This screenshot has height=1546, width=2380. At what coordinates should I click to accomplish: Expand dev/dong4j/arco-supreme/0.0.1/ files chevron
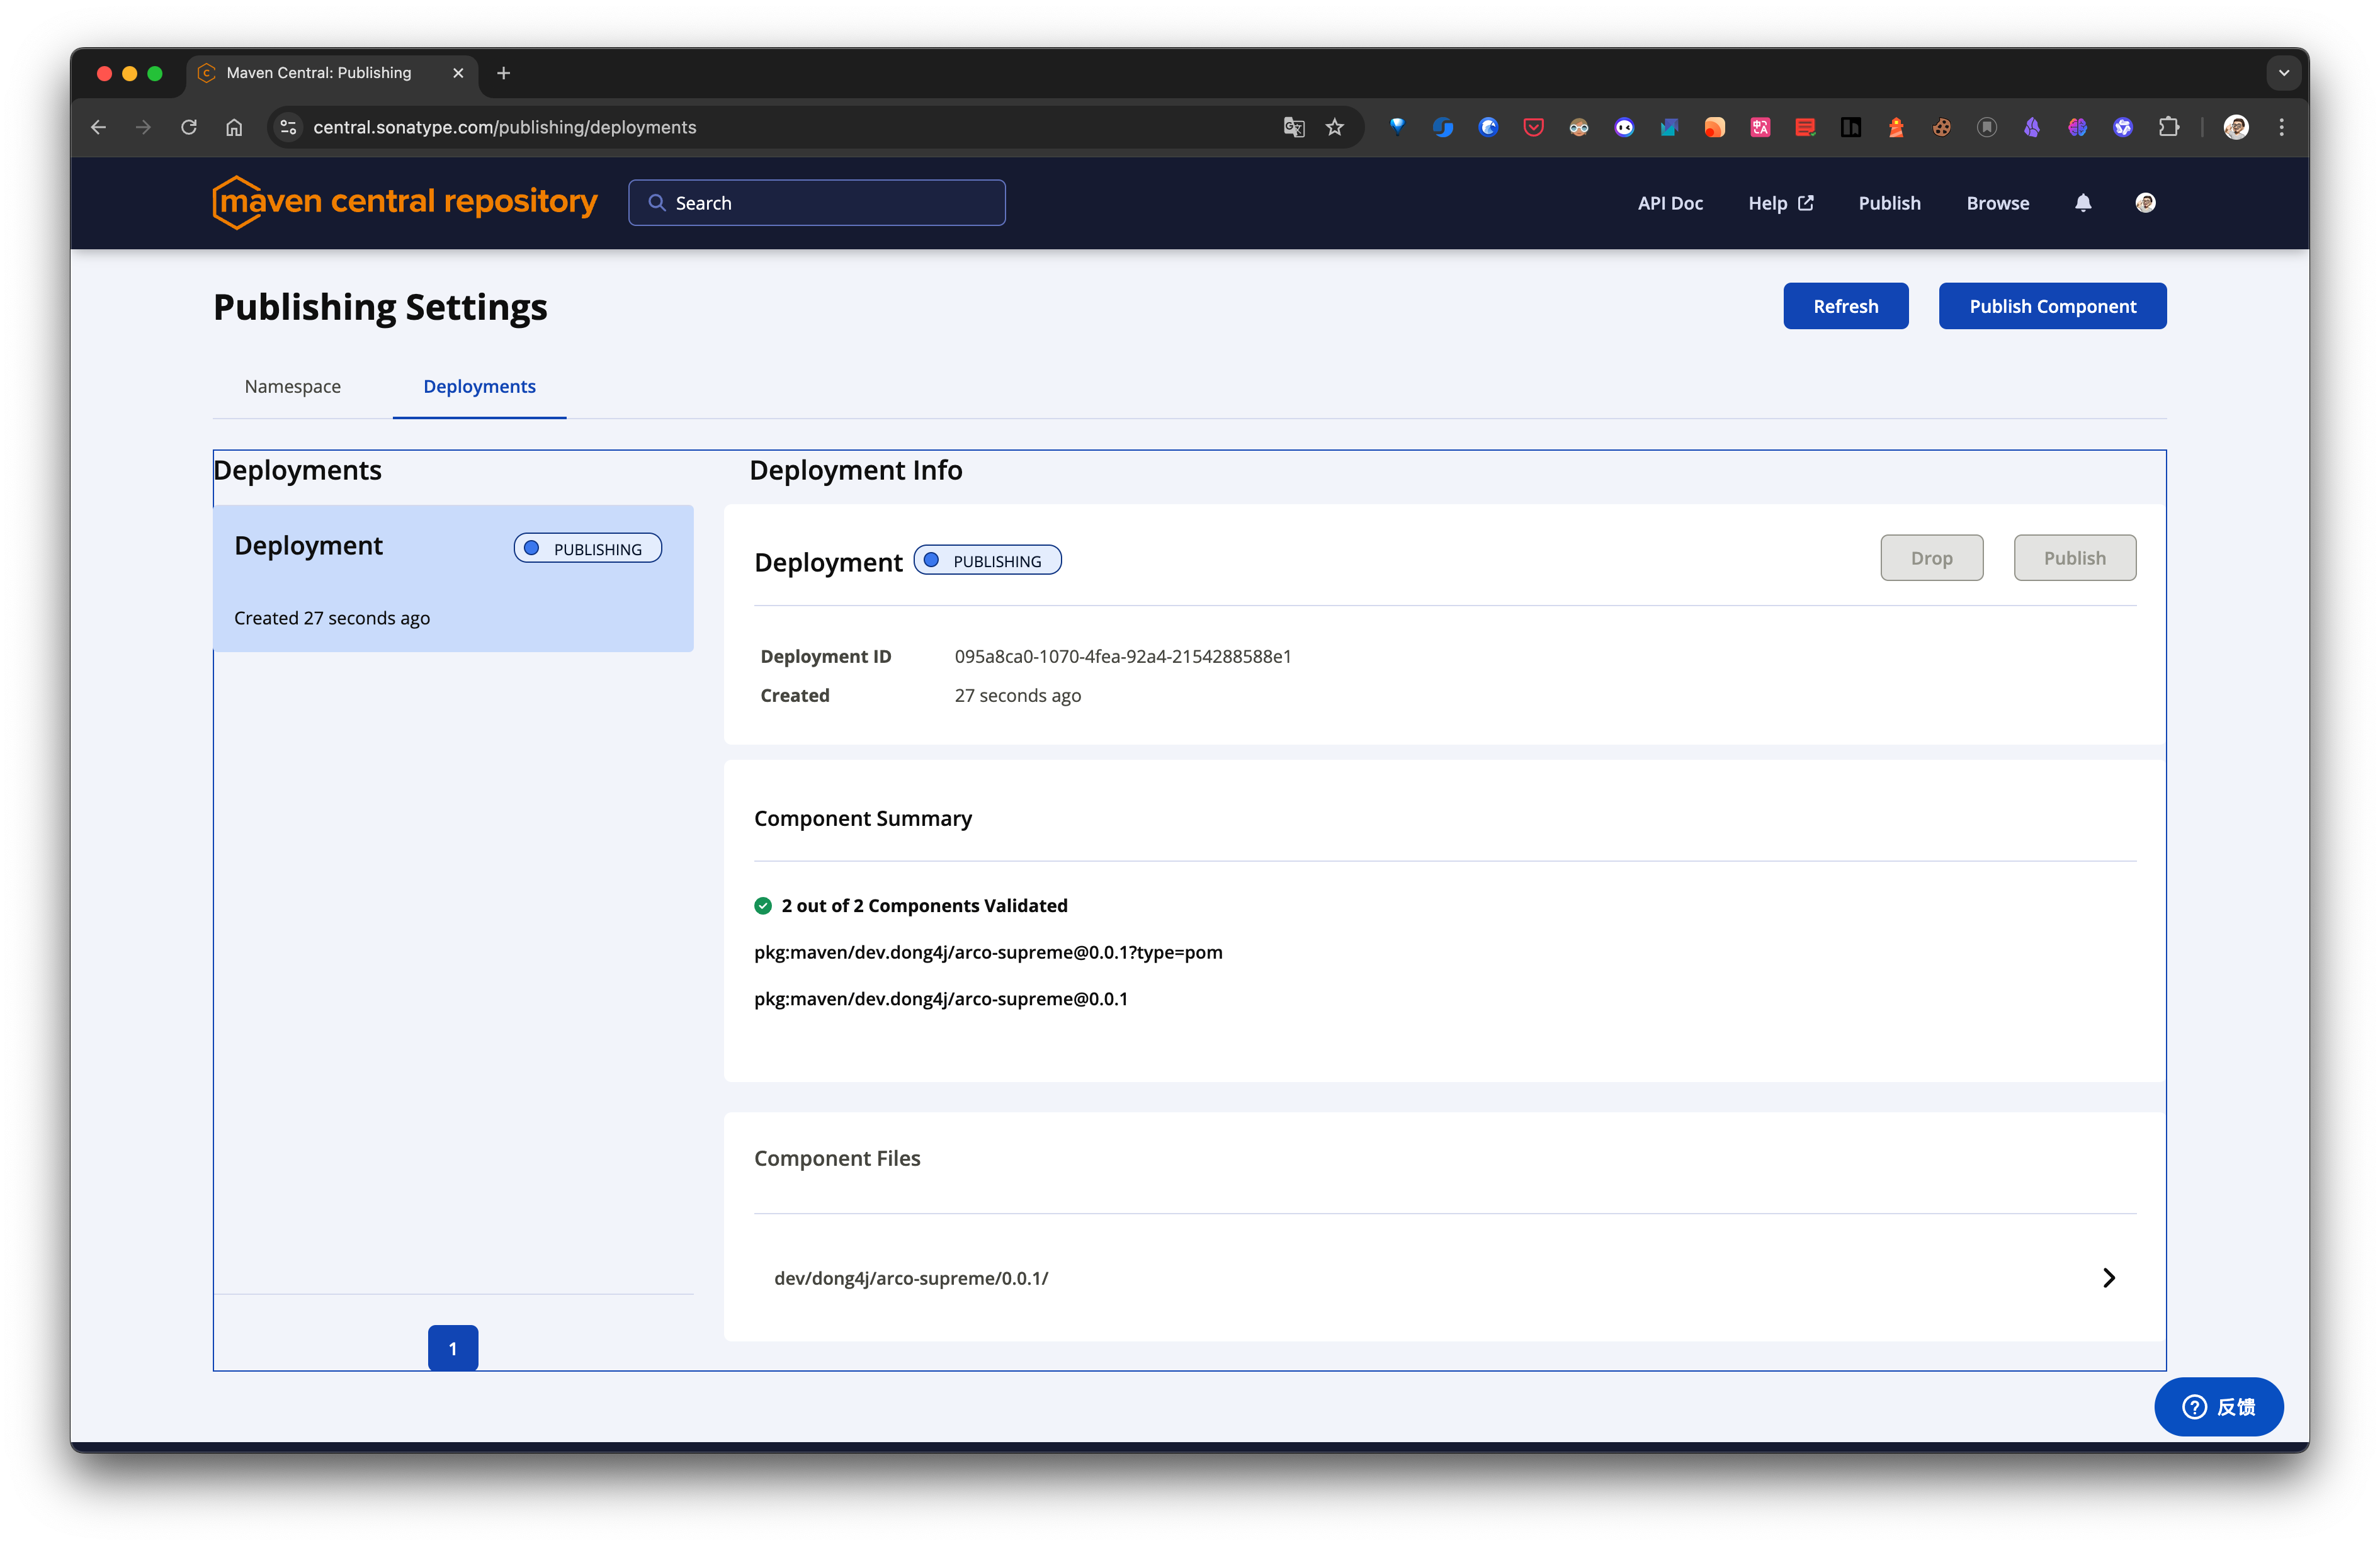tap(2109, 1278)
